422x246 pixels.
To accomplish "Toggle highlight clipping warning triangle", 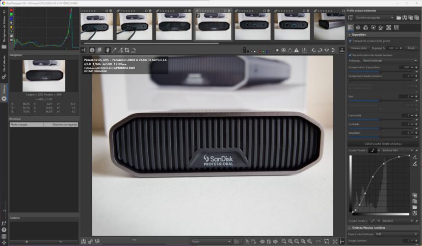I will (296, 50).
